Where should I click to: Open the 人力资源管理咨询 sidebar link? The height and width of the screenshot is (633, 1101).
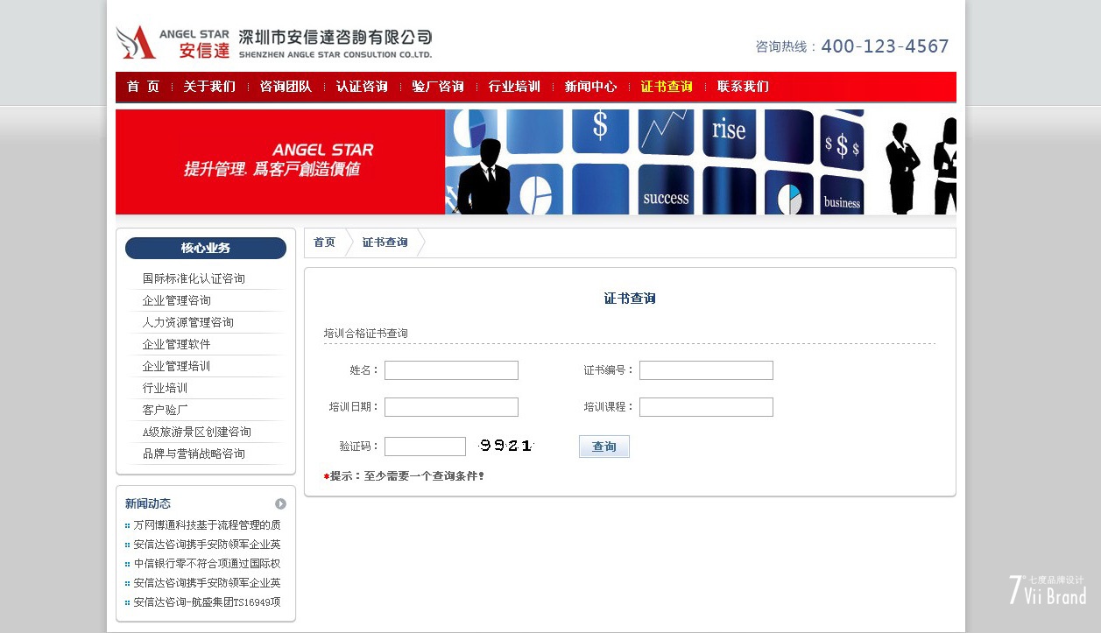(x=188, y=322)
